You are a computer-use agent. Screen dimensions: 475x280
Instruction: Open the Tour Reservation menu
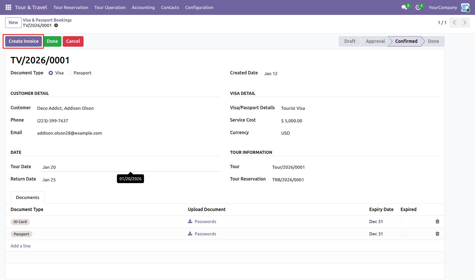(71, 7)
